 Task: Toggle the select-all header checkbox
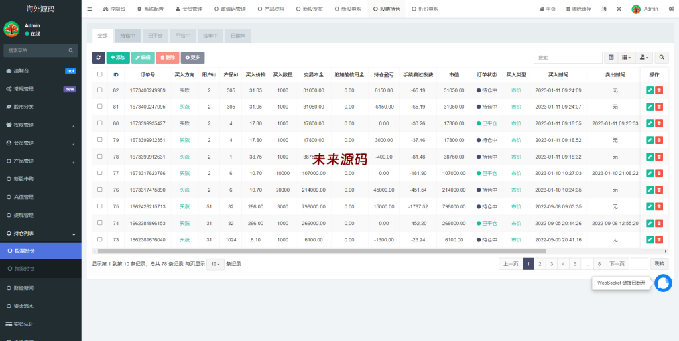click(x=100, y=74)
